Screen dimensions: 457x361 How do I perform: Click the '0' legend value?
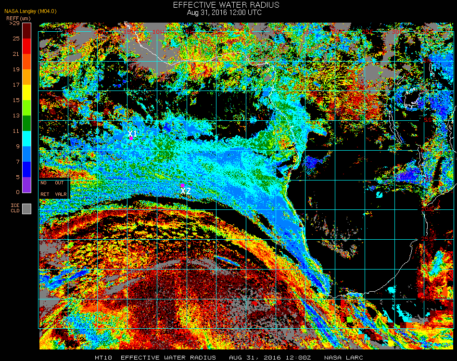point(18,193)
